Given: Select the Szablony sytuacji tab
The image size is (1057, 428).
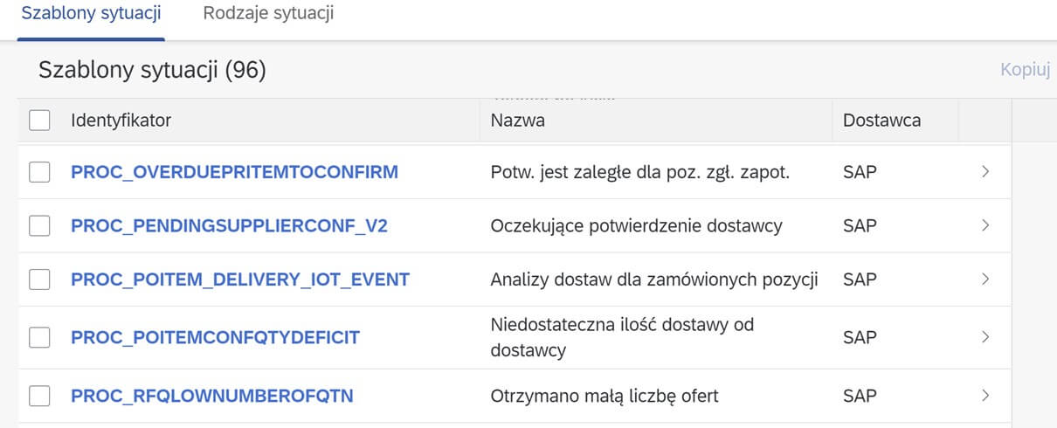Looking at the screenshot, I should [x=91, y=14].
